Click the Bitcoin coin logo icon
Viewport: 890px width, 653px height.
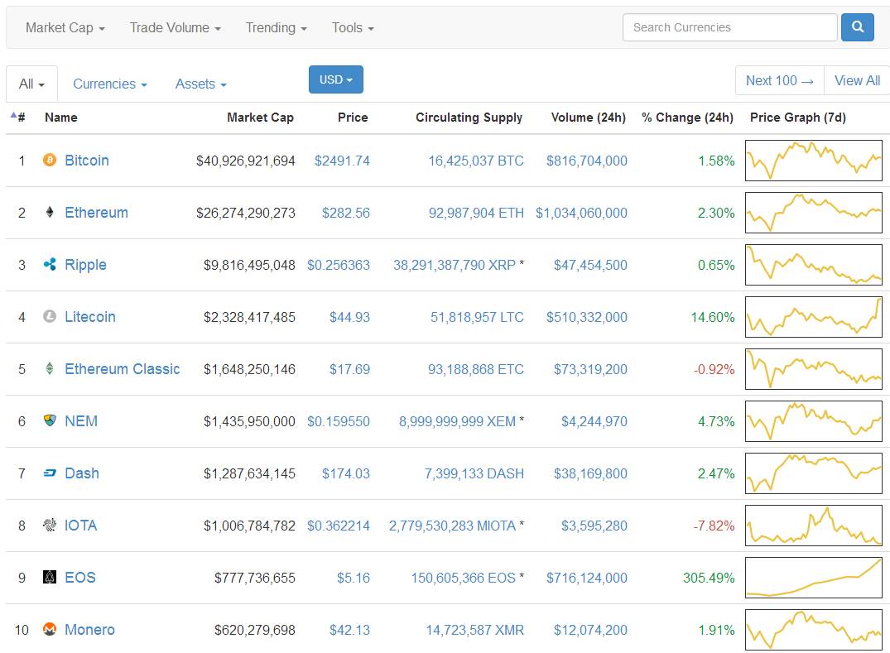(x=50, y=160)
